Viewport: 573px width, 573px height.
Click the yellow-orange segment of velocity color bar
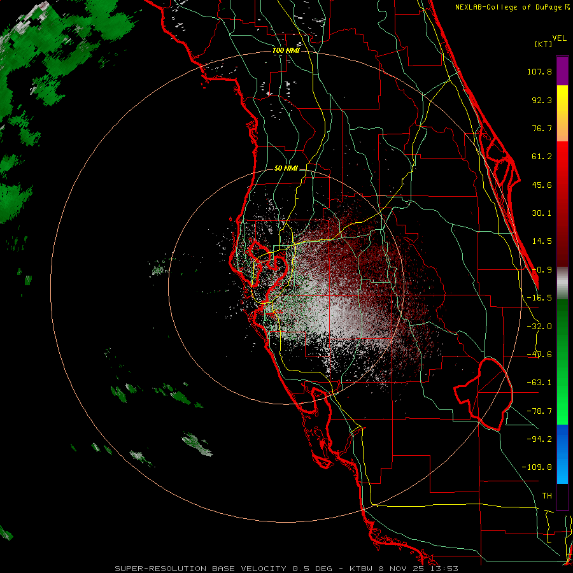click(x=562, y=113)
